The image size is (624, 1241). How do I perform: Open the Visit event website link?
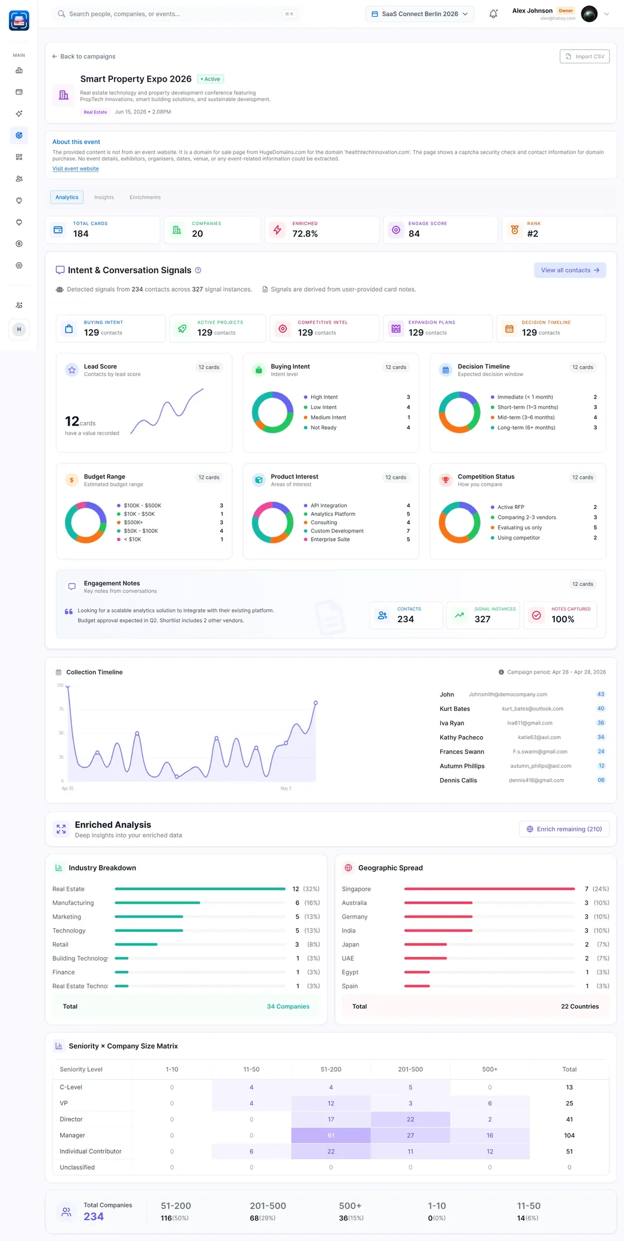76,169
